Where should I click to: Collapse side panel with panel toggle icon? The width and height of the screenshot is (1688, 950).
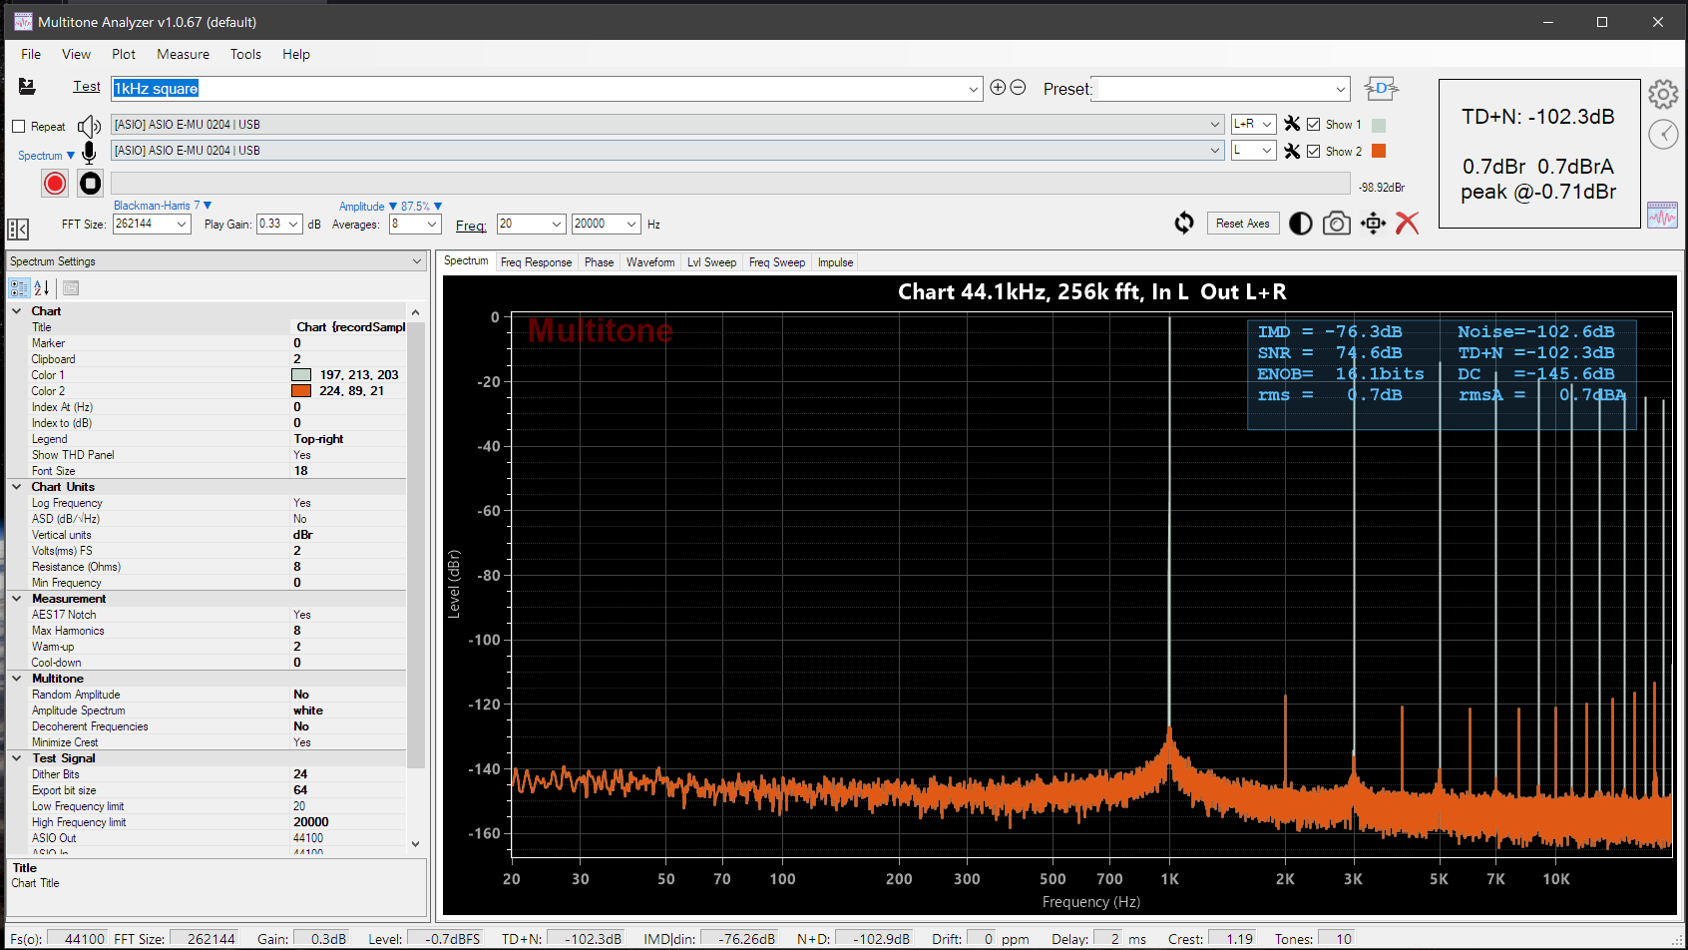pyautogui.click(x=18, y=229)
